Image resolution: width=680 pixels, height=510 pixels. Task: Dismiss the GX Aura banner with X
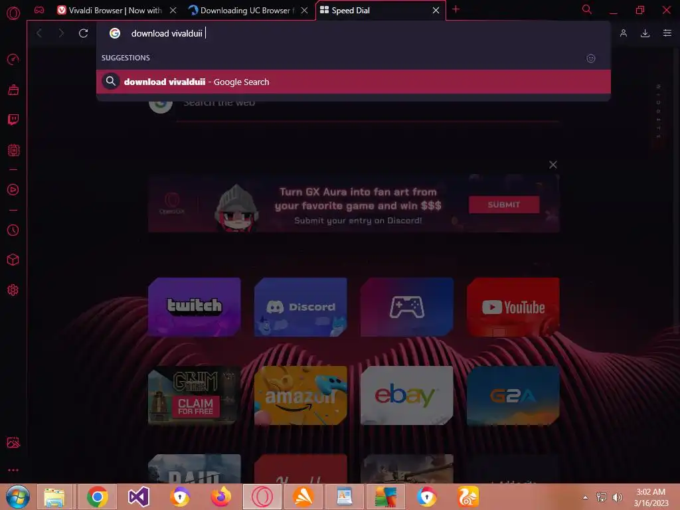553,165
